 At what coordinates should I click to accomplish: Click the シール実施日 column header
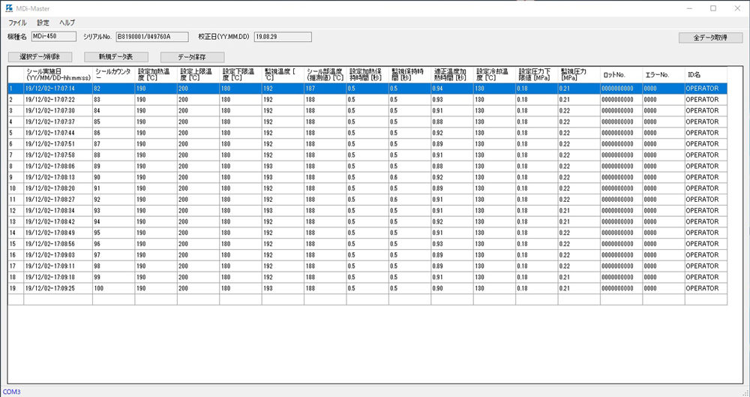58,74
